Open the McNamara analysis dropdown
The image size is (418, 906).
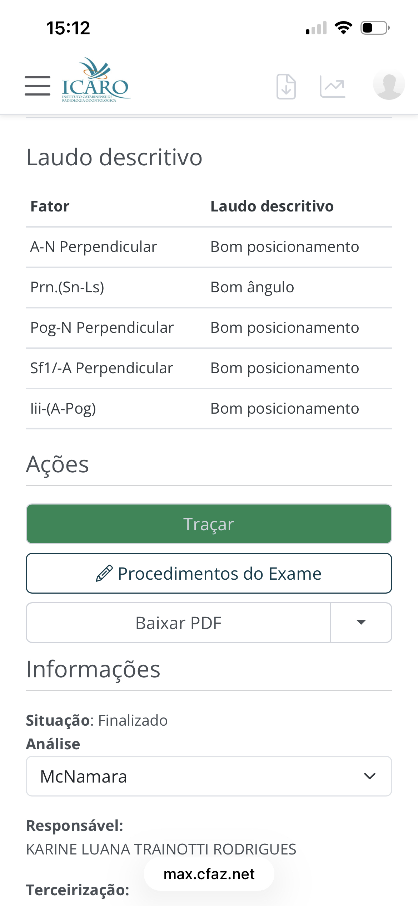point(209,776)
